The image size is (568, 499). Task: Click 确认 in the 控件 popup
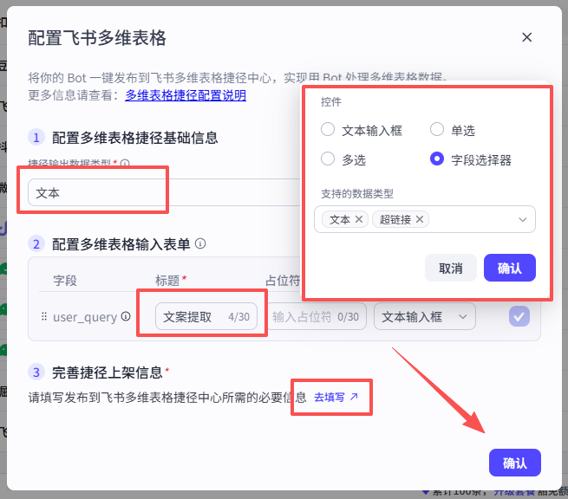[510, 268]
